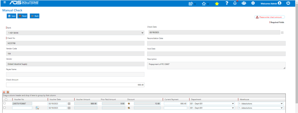Click the power logout icon

coord(288,3)
